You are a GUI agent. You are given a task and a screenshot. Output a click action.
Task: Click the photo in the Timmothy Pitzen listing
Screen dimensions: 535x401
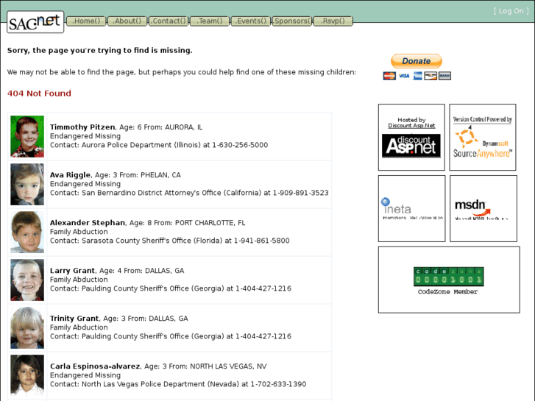pos(27,137)
